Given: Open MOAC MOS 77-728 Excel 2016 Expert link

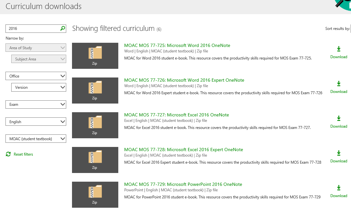Looking at the screenshot, I should click(x=184, y=150).
